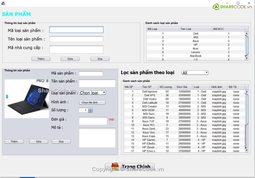Select the Asus row in type list

196,41
